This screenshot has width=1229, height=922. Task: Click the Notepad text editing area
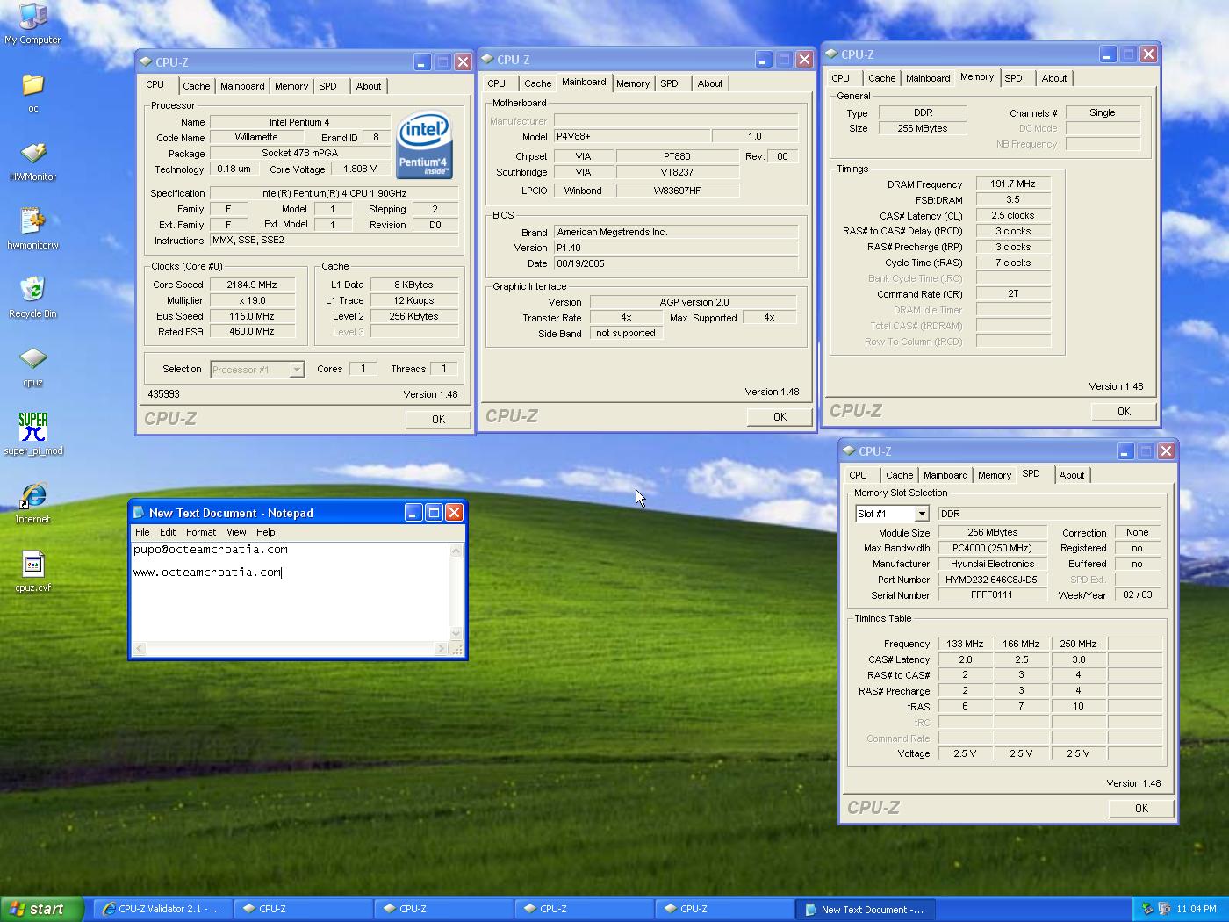290,591
